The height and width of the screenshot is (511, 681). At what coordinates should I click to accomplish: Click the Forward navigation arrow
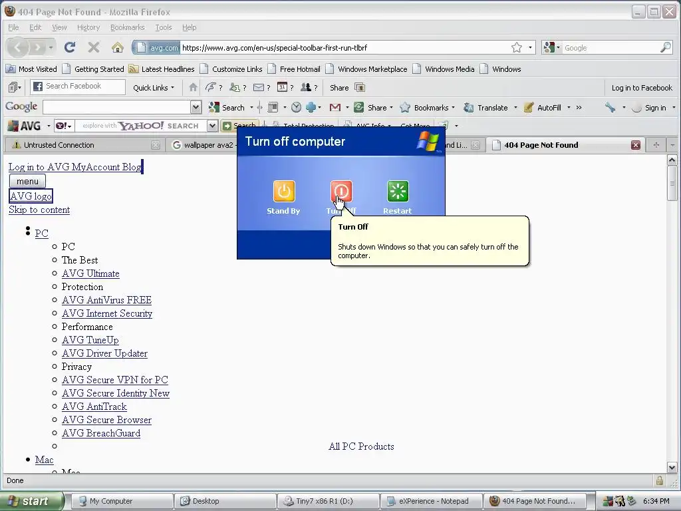pyautogui.click(x=38, y=47)
